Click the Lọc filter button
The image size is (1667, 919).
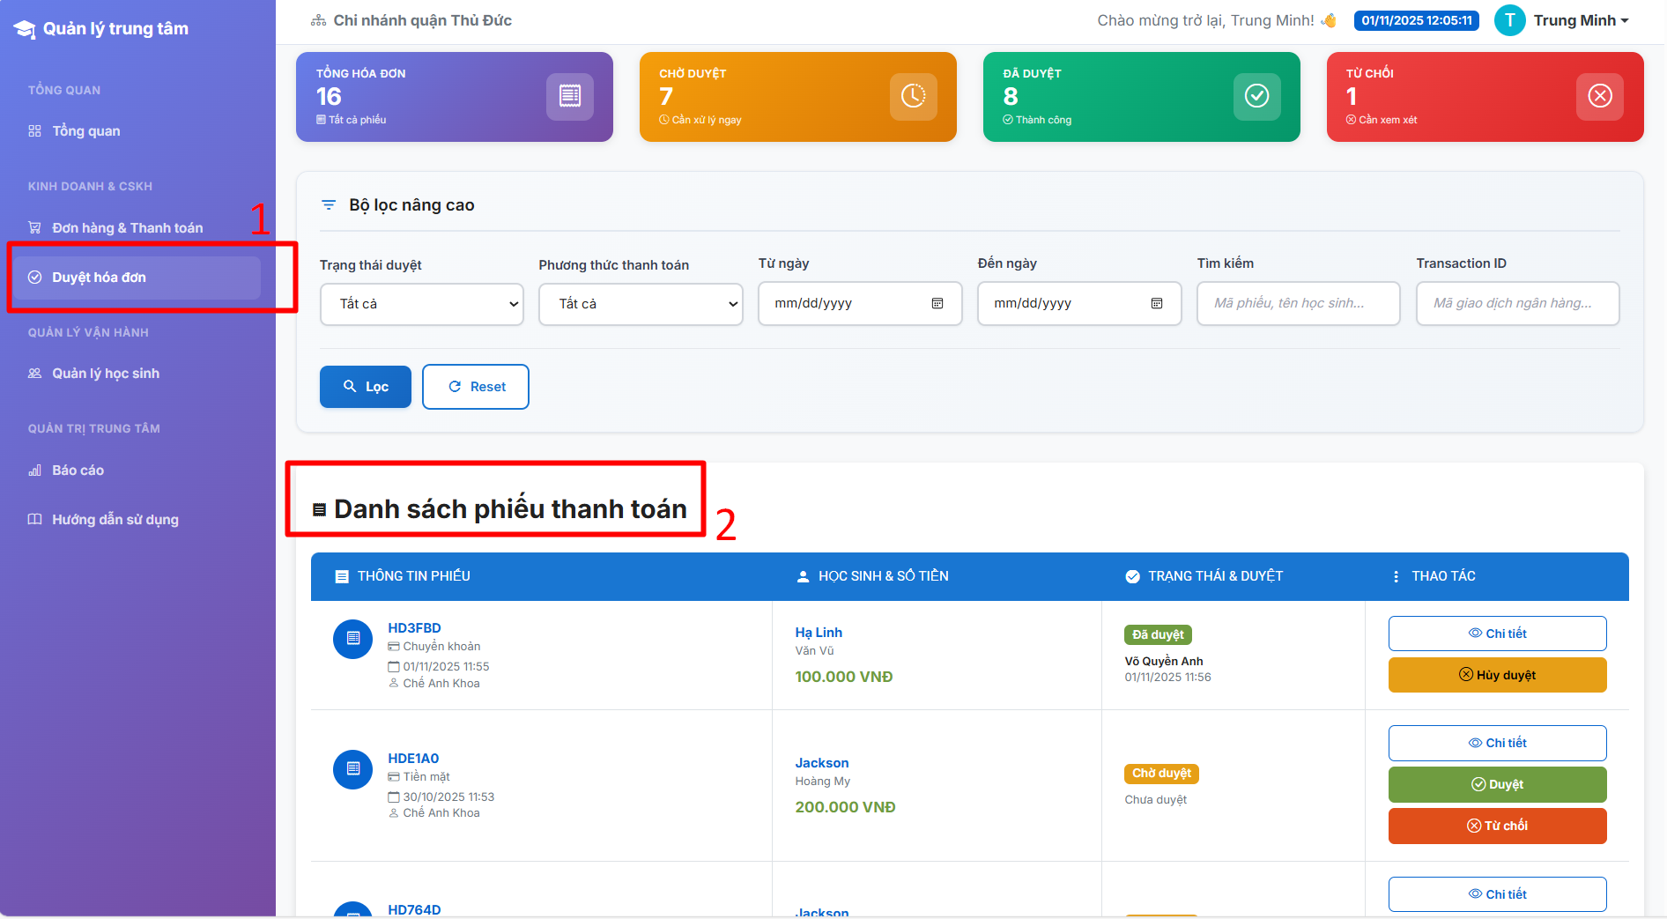pyautogui.click(x=365, y=387)
